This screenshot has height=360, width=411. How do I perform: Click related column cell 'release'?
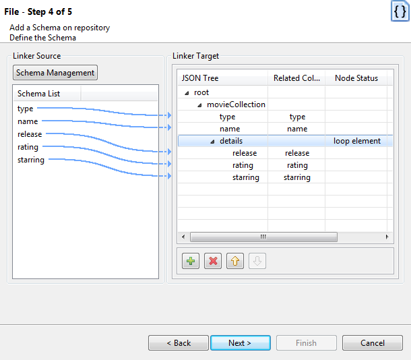[x=297, y=153]
